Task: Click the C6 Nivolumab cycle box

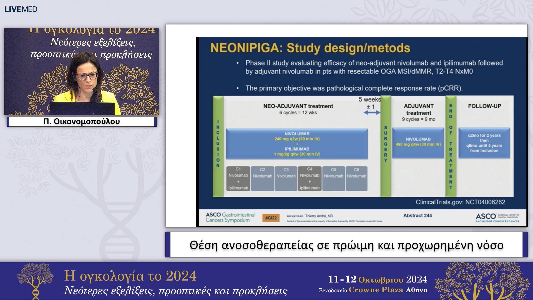Action: (356, 179)
